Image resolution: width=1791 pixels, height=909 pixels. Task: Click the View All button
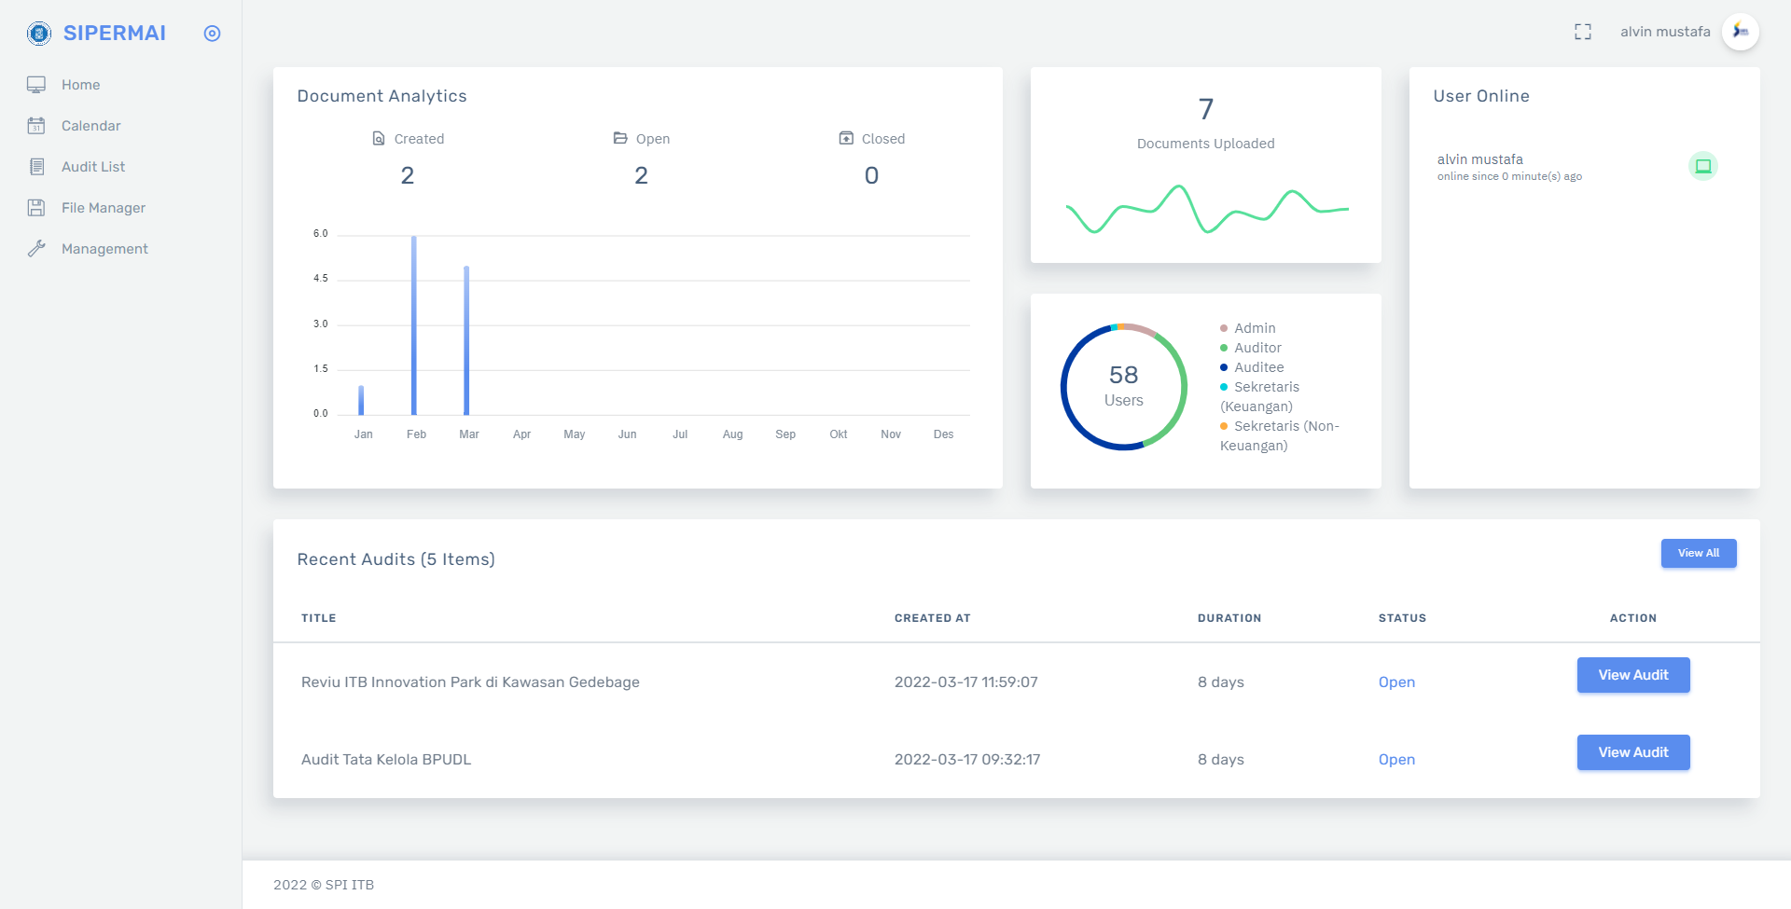(x=1699, y=553)
